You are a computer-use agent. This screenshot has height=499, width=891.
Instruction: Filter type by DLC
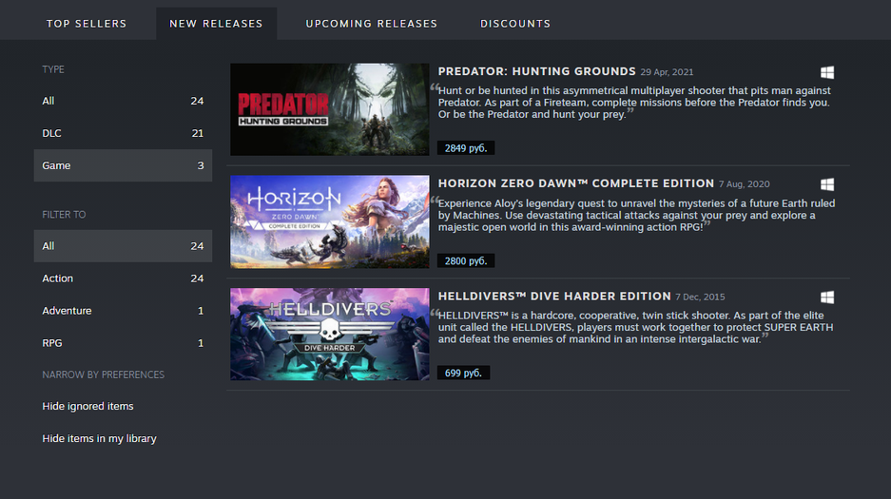(x=123, y=133)
